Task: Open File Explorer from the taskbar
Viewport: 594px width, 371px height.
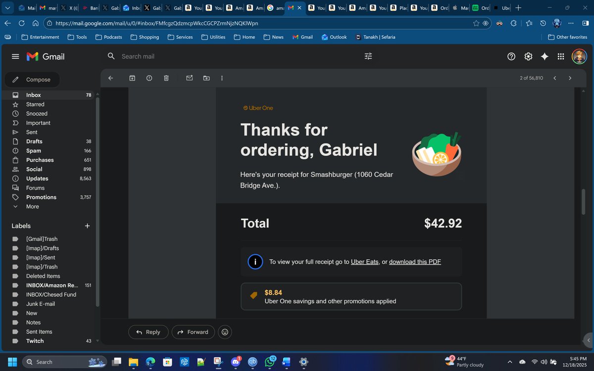Action: [134, 362]
